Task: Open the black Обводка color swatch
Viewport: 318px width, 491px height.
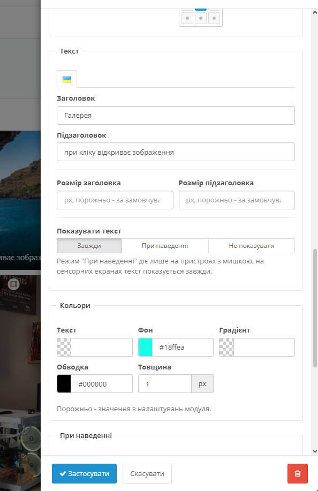Action: tap(64, 384)
